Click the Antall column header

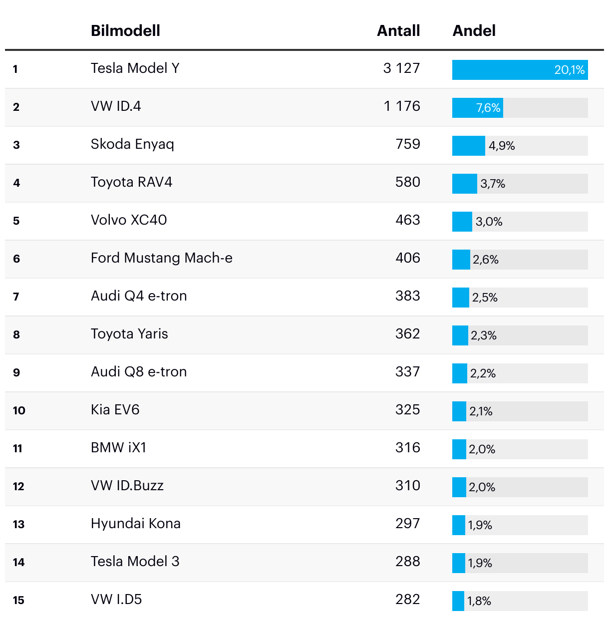click(x=398, y=31)
